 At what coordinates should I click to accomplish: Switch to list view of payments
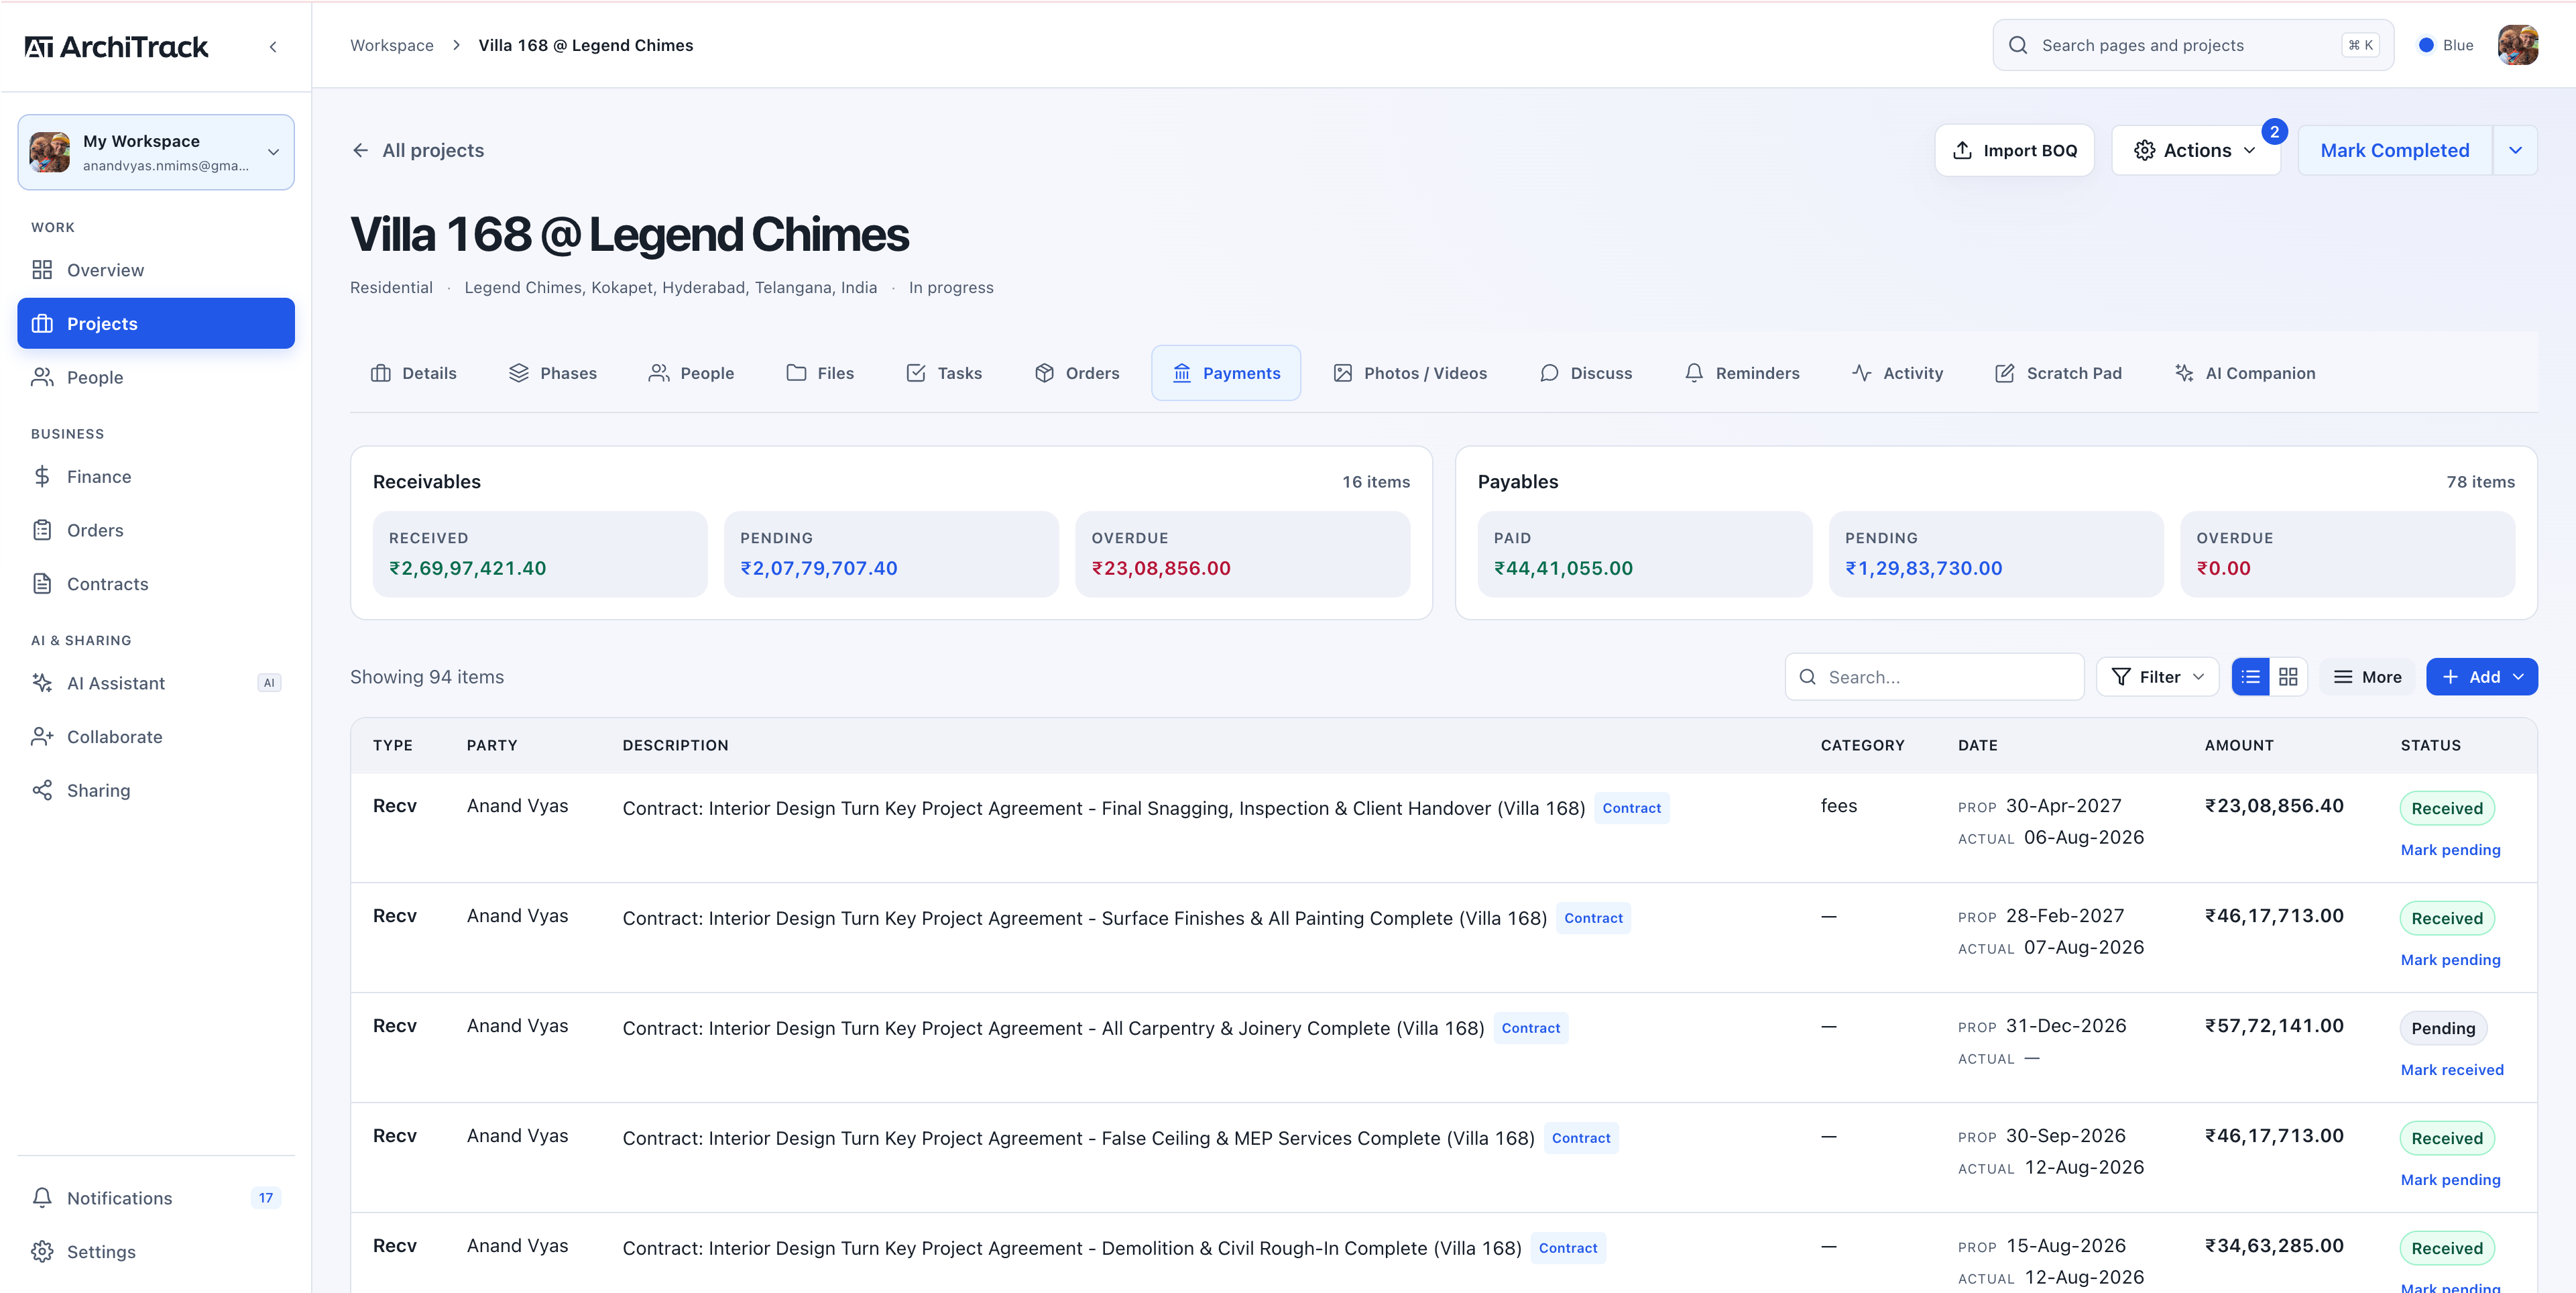(x=2251, y=677)
